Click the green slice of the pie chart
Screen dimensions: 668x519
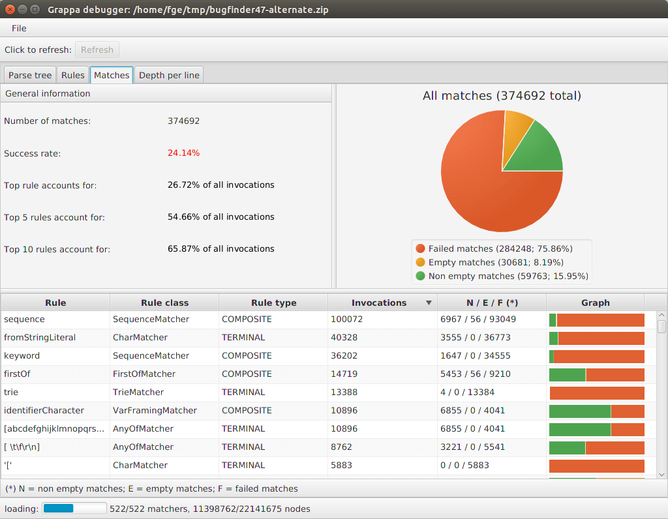[534, 151]
